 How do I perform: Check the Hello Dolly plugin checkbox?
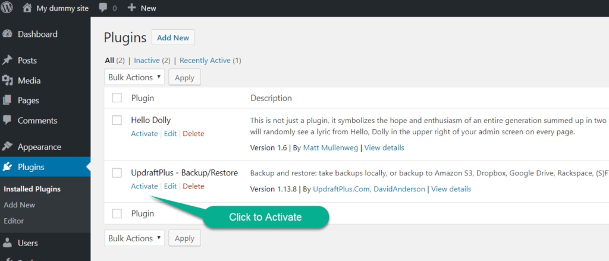[x=117, y=120]
